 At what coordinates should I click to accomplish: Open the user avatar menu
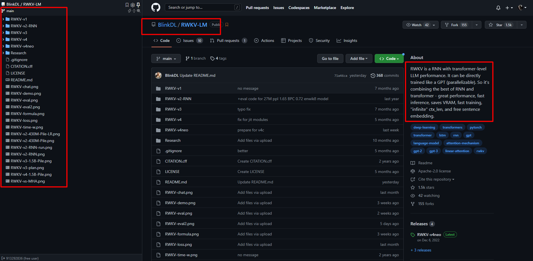(x=522, y=8)
